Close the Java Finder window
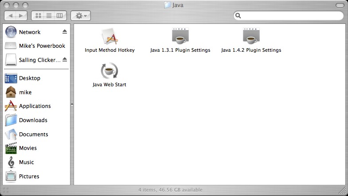This screenshot has width=348, height=196. point(7,5)
